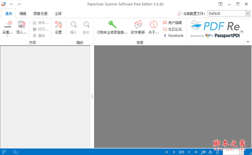
Task: Click the fit-to-width icon in status bar
Action: 217,152
